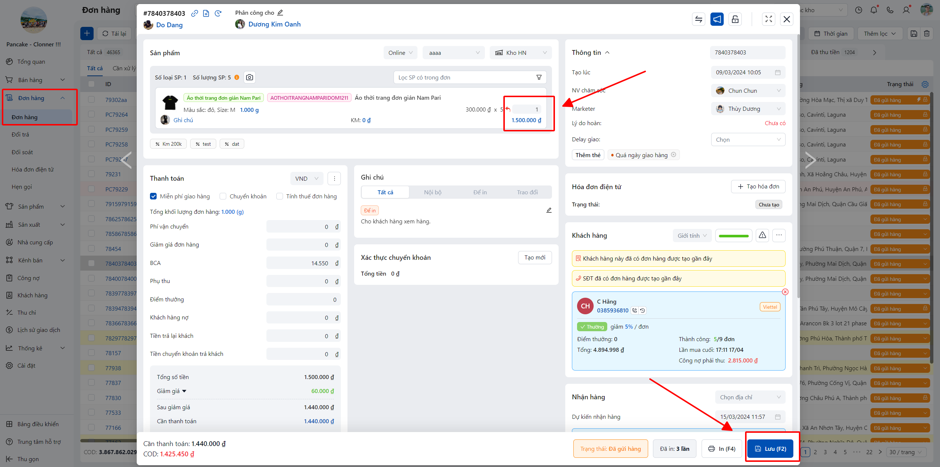940x467 pixels.
Task: Enable the Chuyển khoản checkbox
Action: (223, 196)
